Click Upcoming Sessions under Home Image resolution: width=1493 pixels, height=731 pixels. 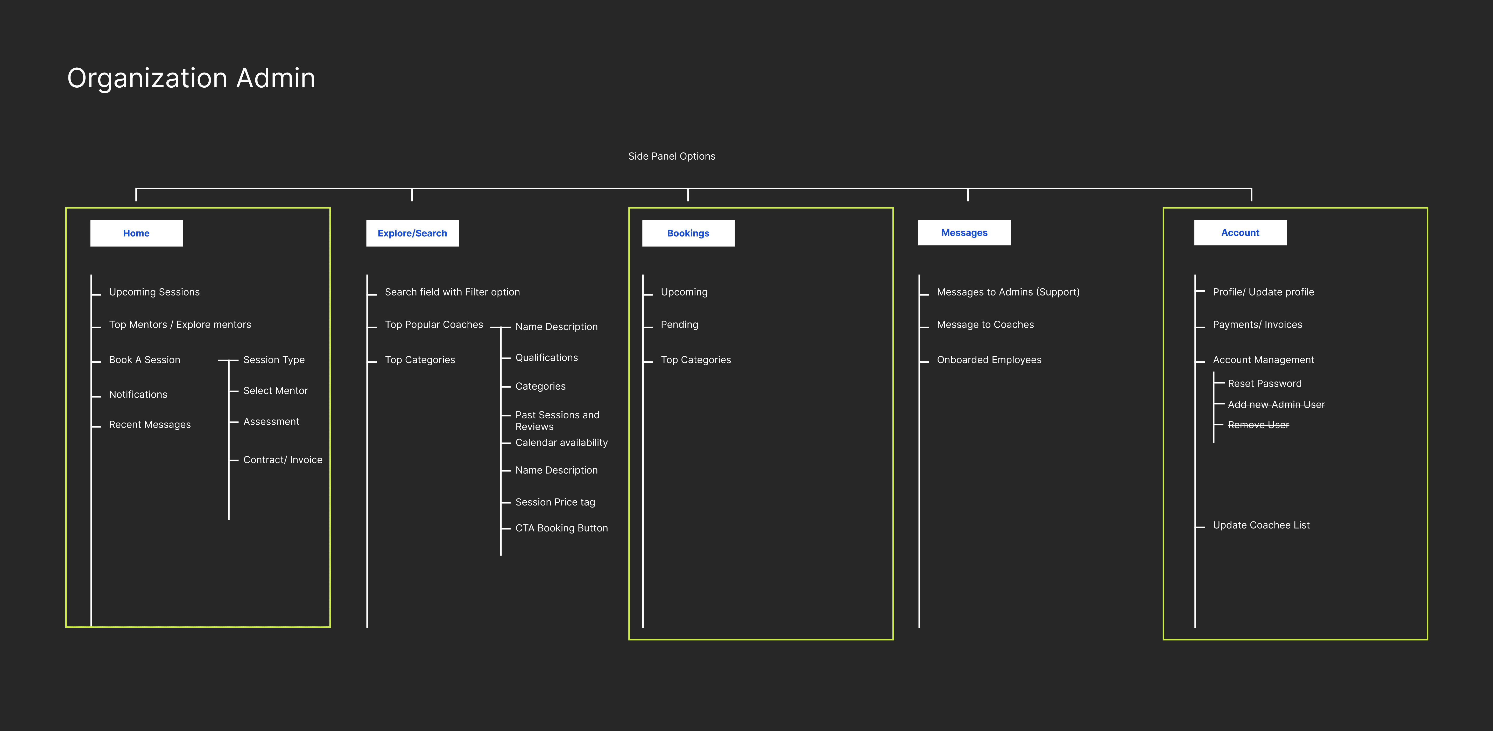154,292
